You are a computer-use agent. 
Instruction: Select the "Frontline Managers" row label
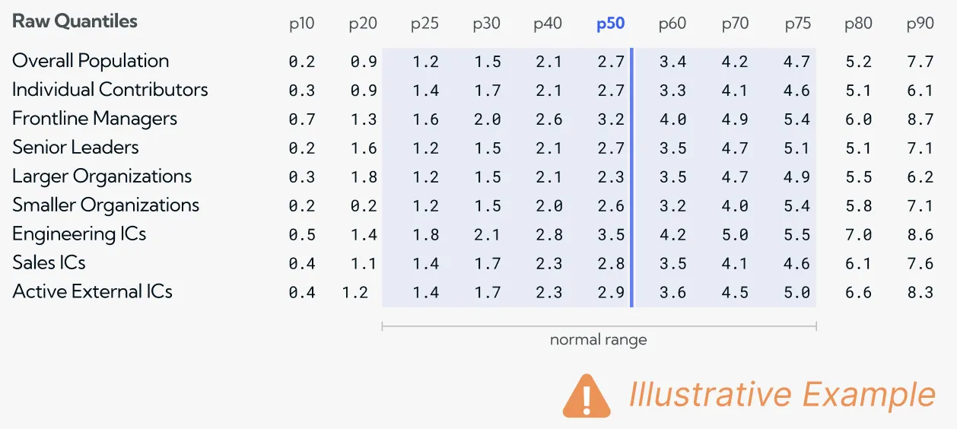coord(94,119)
